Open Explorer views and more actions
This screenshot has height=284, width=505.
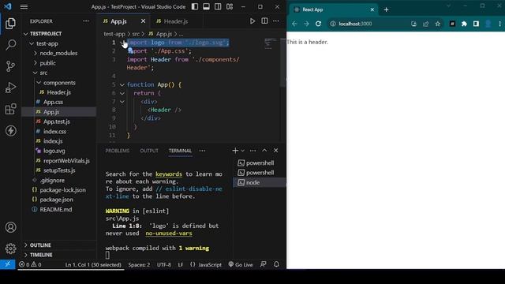[86, 21]
